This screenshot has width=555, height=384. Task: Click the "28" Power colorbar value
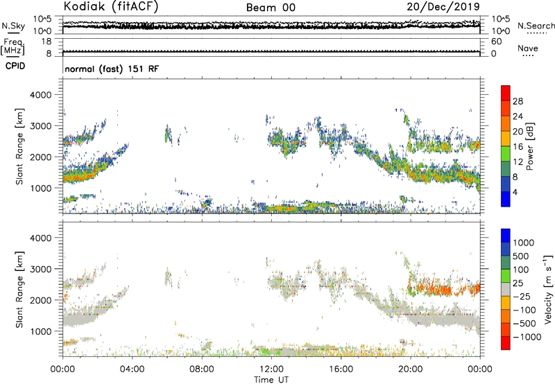(x=518, y=101)
